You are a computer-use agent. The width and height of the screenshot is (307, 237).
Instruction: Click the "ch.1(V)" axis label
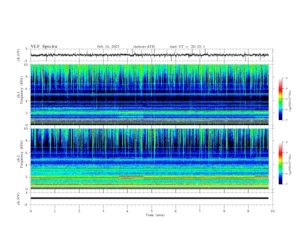(19, 55)
